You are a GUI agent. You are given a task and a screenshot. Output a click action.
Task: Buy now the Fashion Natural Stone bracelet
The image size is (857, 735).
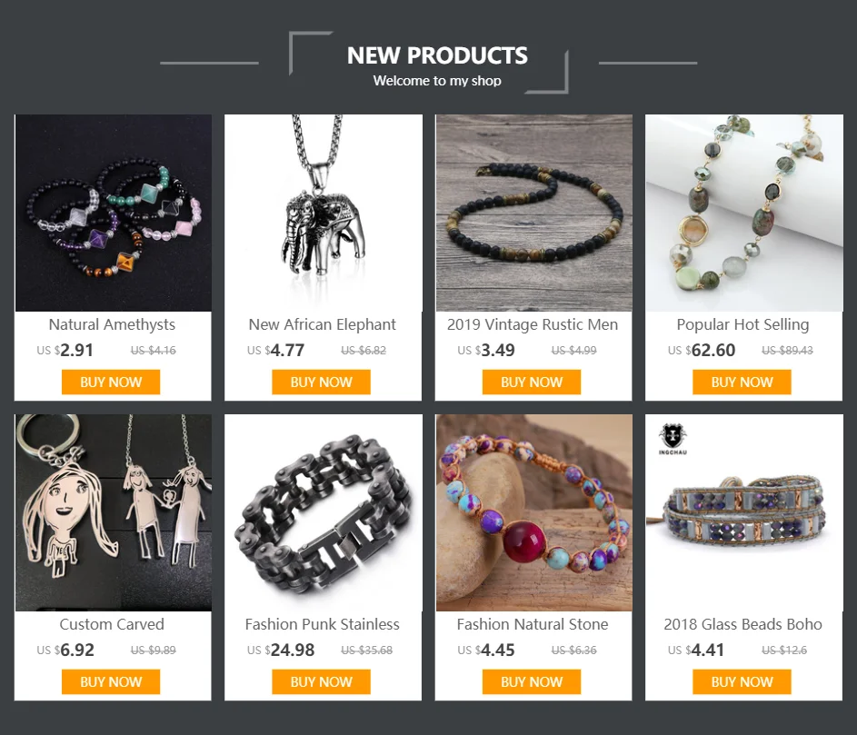(532, 682)
